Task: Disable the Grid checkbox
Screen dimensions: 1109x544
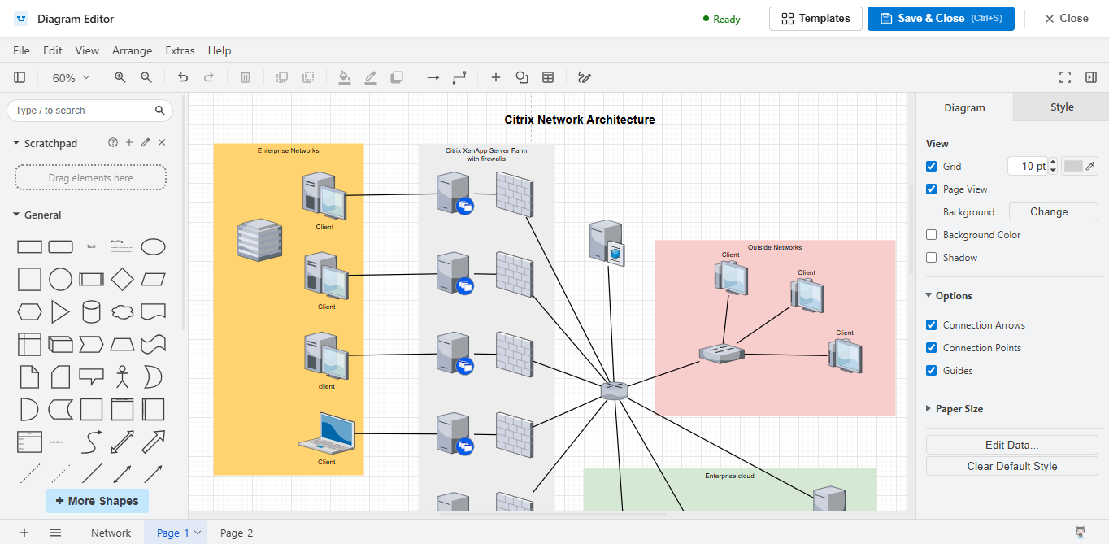Action: point(932,167)
